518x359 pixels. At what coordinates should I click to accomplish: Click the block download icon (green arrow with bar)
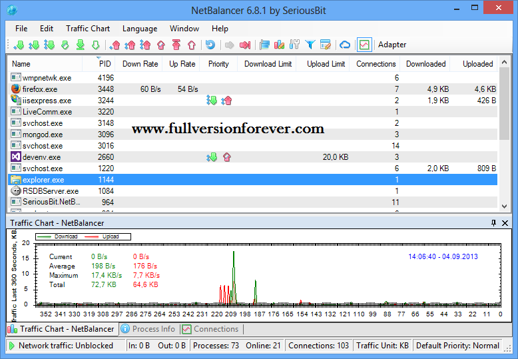81,45
